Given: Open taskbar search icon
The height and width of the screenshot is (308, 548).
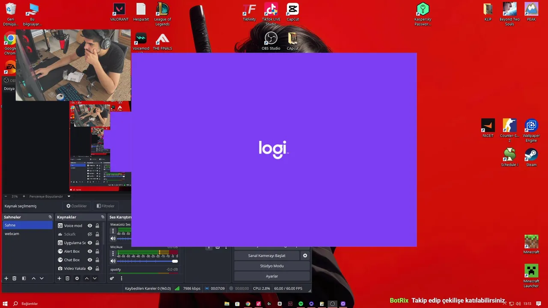Looking at the screenshot, I should 15,304.
